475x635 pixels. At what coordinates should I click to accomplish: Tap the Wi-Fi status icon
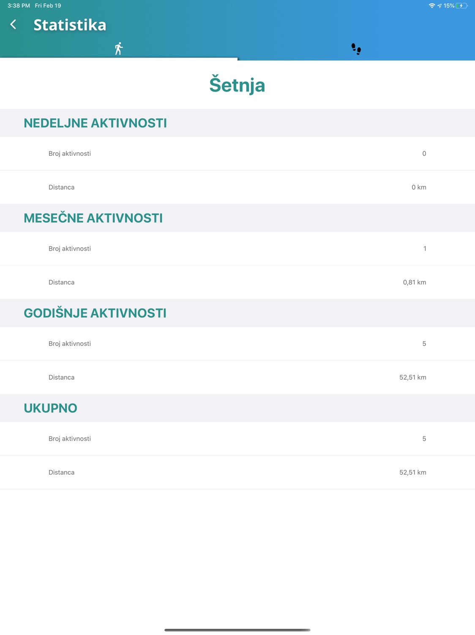(431, 6)
